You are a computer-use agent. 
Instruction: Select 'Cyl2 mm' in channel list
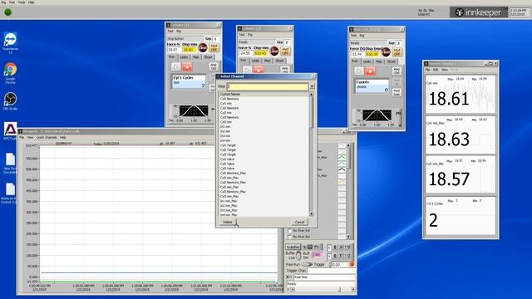[x=225, y=113]
